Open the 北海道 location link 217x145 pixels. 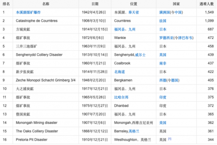119,72
